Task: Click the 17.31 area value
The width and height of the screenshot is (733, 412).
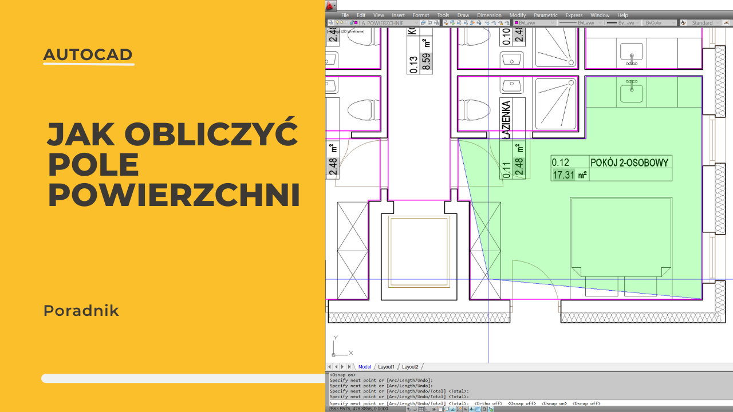Action: 563,175
